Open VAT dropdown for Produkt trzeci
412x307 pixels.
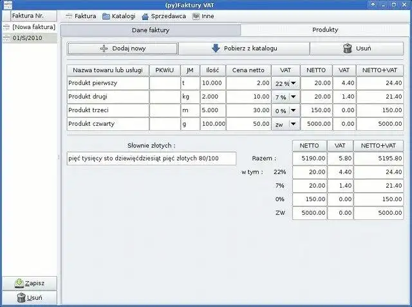286,111
